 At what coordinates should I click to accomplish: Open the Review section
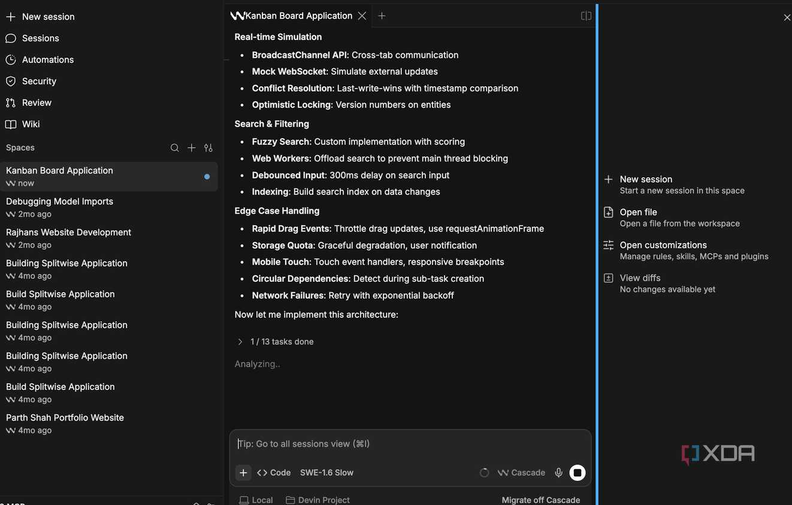pyautogui.click(x=29, y=103)
